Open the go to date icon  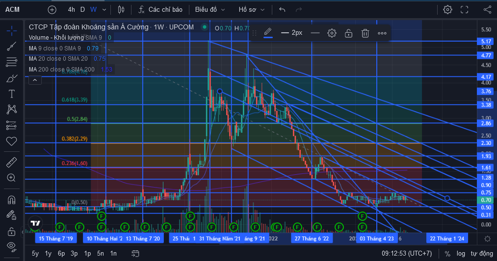tap(135, 253)
